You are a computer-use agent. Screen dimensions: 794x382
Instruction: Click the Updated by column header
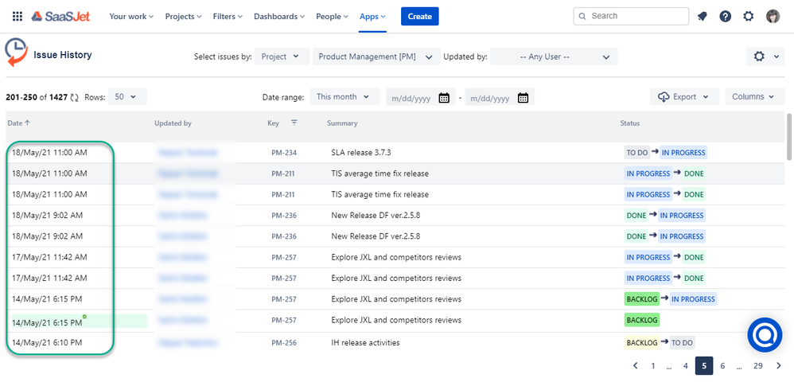173,123
